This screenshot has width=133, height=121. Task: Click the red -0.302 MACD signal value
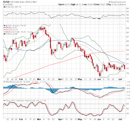click(35, 82)
